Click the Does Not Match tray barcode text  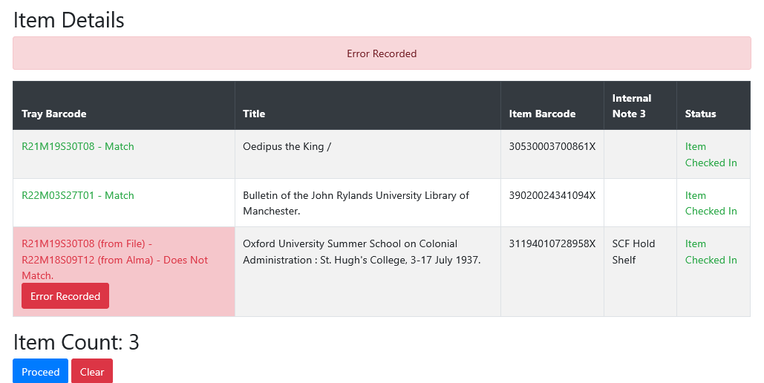(x=114, y=260)
